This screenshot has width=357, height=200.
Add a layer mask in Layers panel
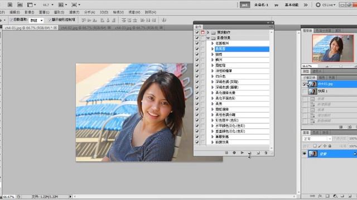click(x=327, y=196)
